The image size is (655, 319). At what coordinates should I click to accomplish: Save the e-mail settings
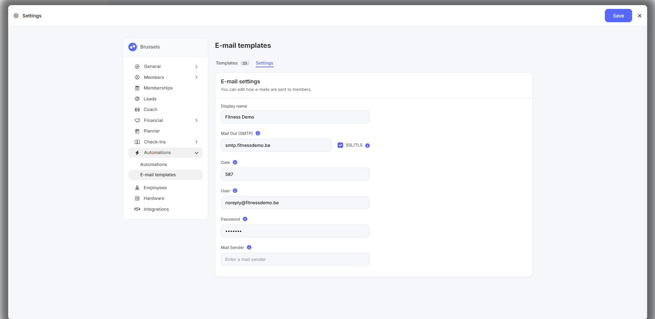click(x=618, y=16)
